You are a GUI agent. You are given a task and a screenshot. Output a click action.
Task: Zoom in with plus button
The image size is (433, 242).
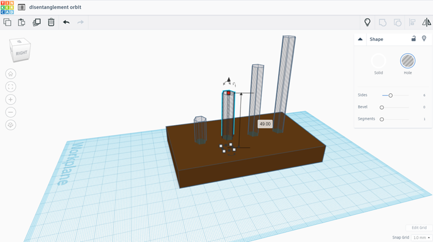tap(11, 100)
